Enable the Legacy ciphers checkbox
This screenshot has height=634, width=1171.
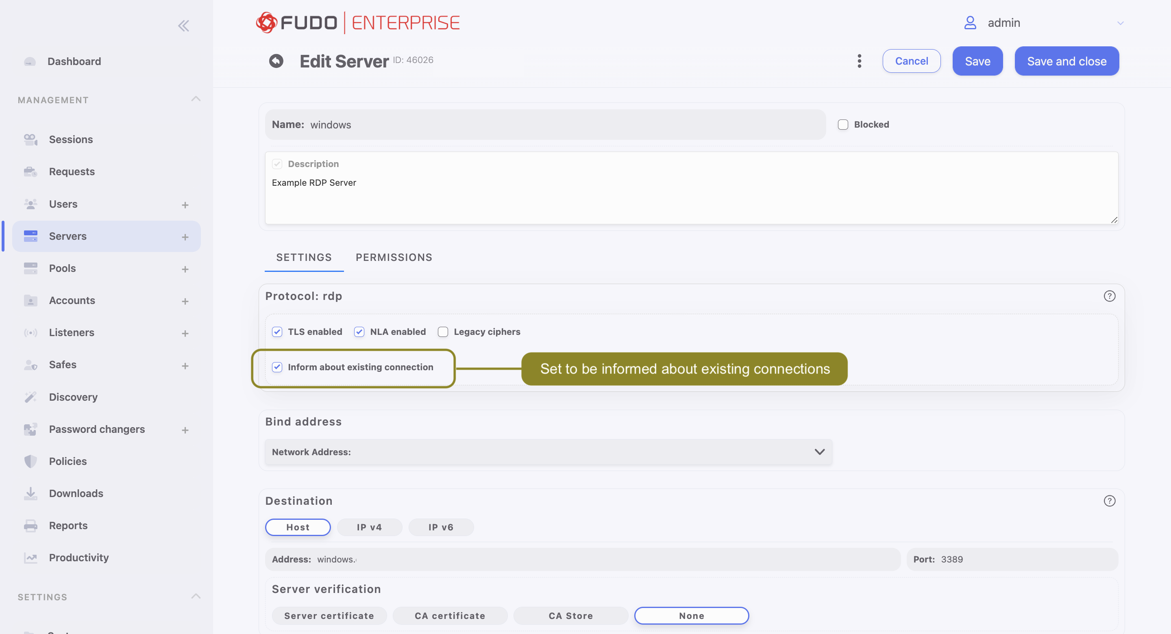click(443, 332)
